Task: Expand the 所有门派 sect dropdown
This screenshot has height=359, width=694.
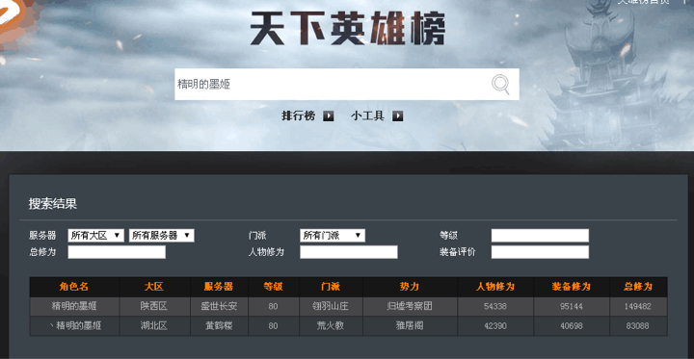Action: click(333, 236)
